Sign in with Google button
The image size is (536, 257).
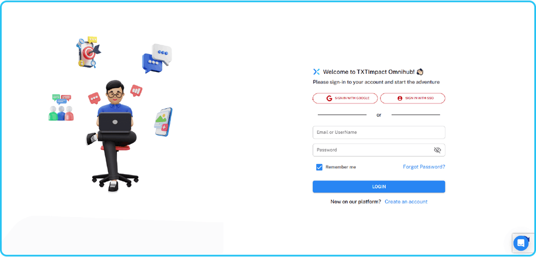[345, 99]
